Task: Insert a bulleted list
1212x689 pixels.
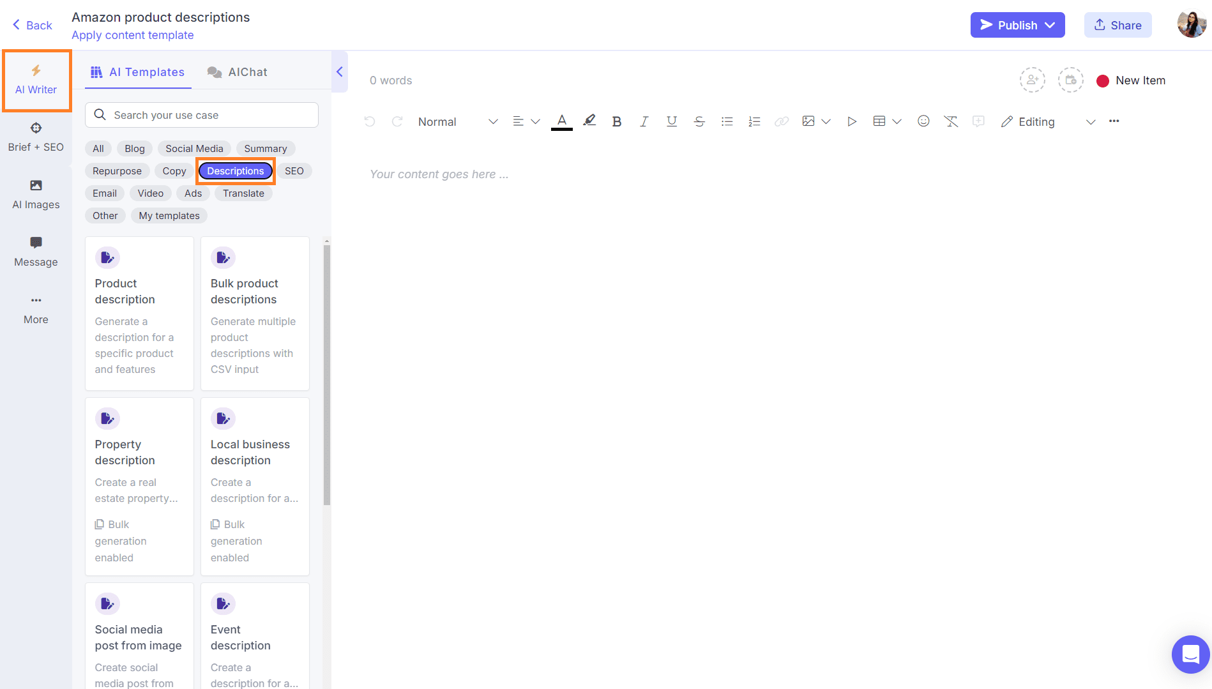Action: pos(727,121)
